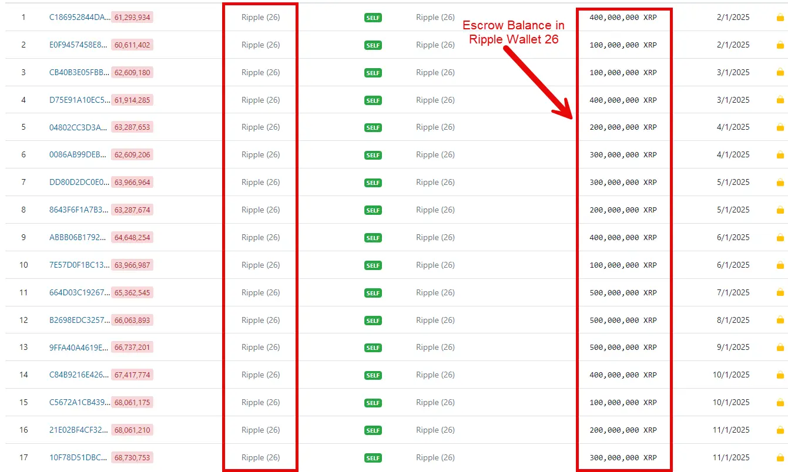Open transaction DD80D2DC0E0...
This screenshot has width=788, height=472.
[79, 183]
